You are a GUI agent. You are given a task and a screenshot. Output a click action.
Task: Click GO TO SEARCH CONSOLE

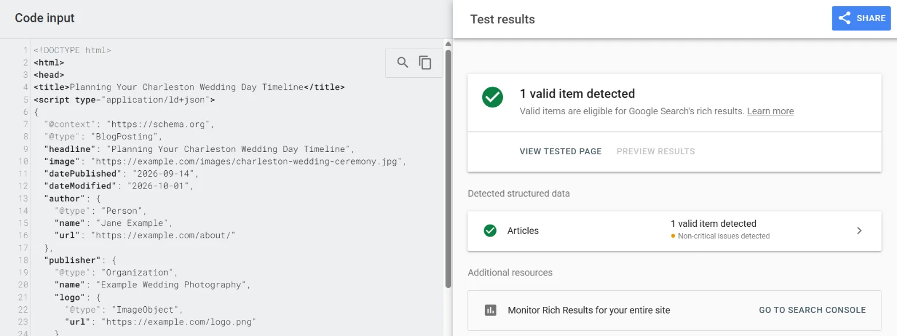click(x=812, y=310)
